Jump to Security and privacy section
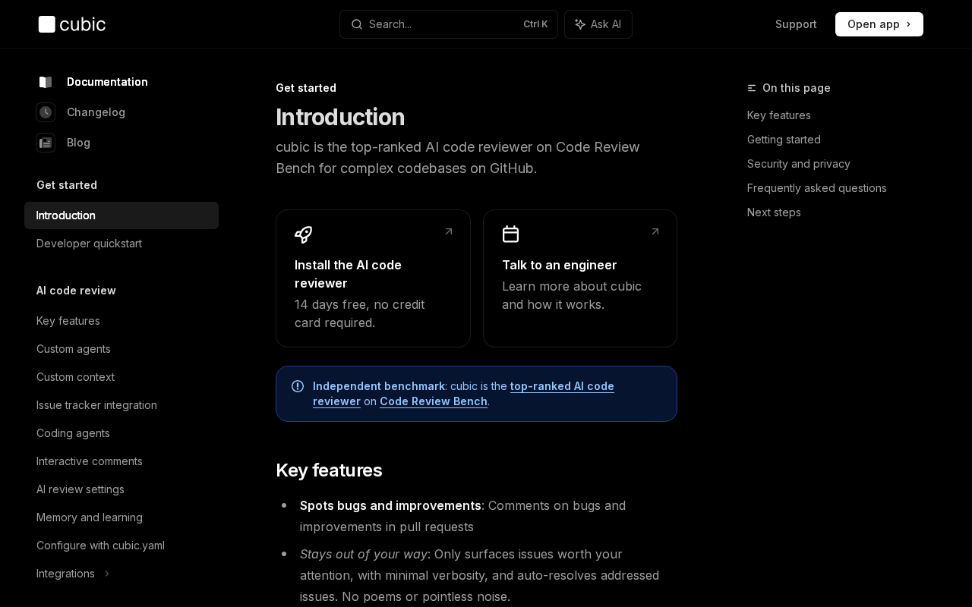Viewport: 972px width, 607px height. (798, 164)
